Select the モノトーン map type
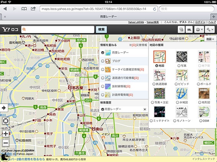217x162 pixels. (x=175, y=121)
